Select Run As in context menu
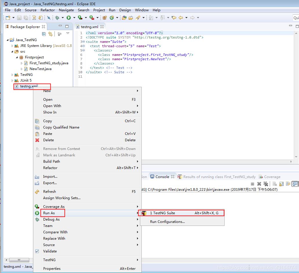The image size is (299, 273). (x=88, y=213)
